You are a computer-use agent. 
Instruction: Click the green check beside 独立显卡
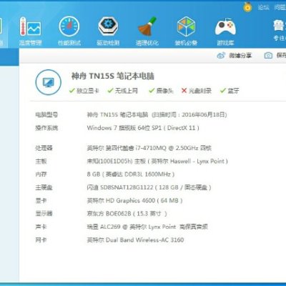click(71, 91)
